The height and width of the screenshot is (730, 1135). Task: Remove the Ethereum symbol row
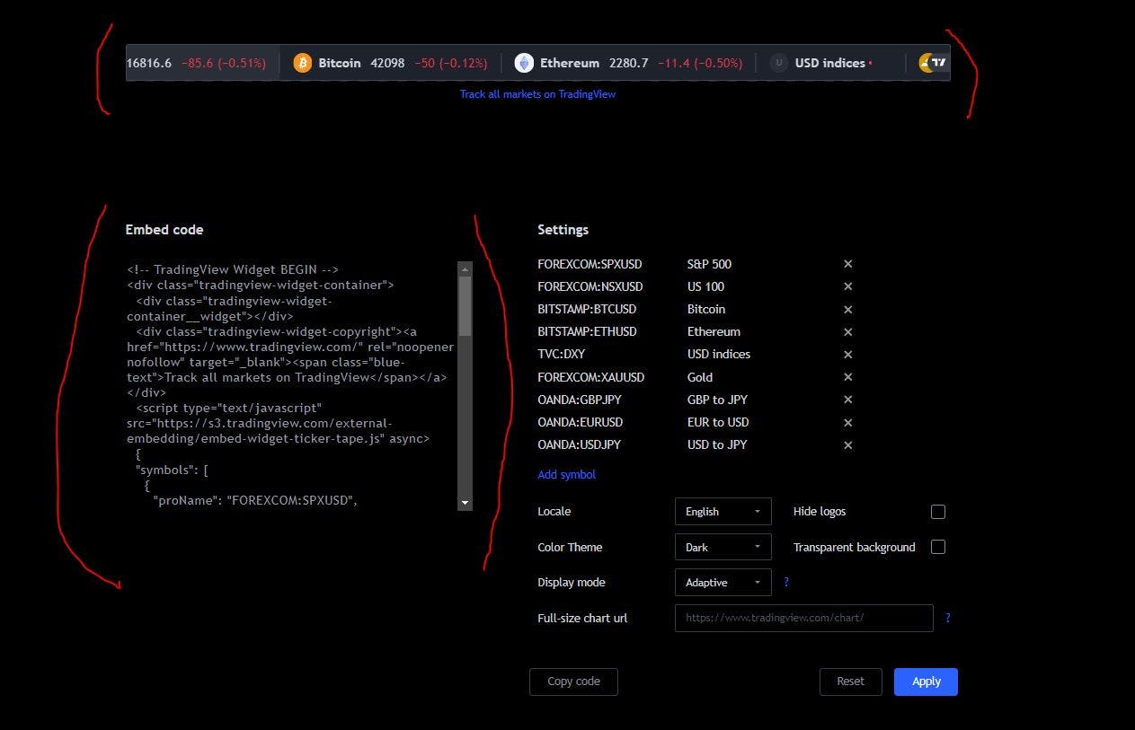[x=847, y=332]
